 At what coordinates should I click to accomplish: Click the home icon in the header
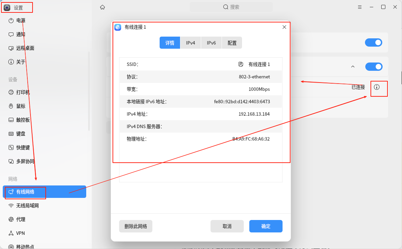click(x=102, y=7)
